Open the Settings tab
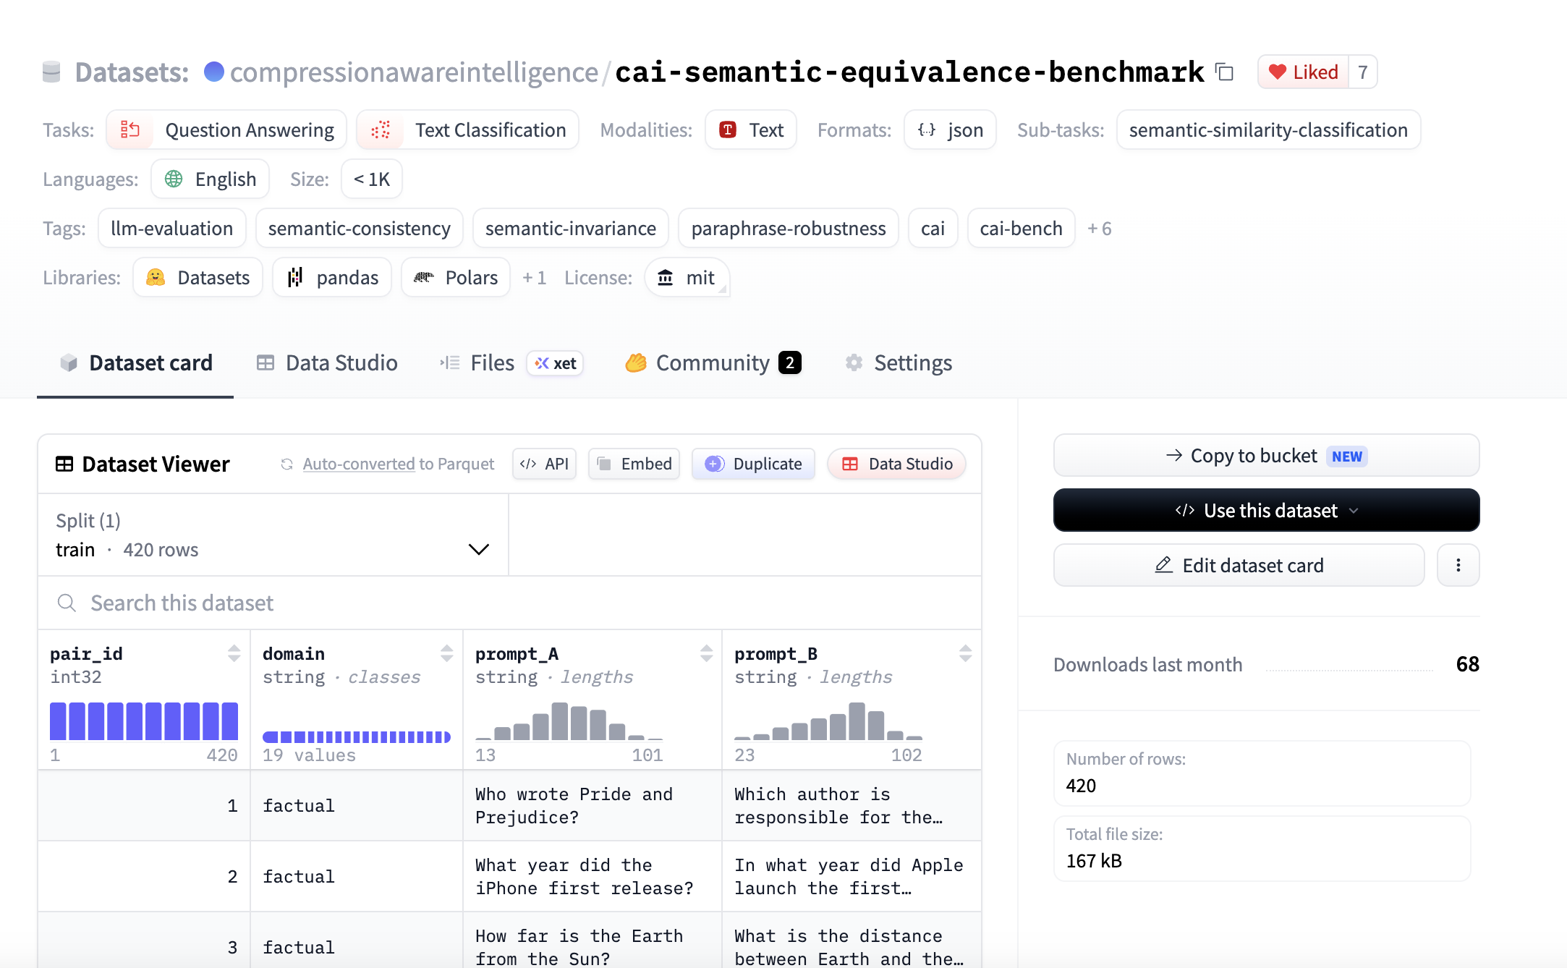This screenshot has height=968, width=1567. coord(899,362)
